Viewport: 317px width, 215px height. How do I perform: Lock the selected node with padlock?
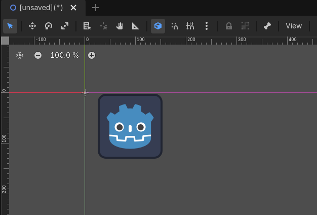[229, 26]
